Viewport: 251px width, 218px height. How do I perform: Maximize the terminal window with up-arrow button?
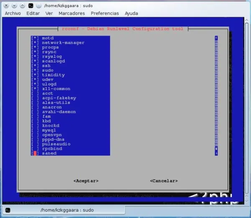[x=22, y=6]
